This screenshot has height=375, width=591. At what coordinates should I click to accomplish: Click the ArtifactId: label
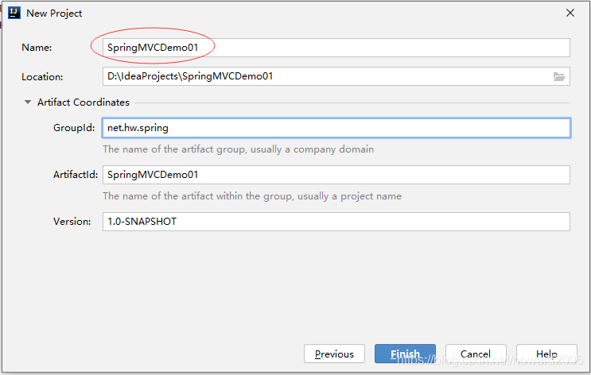pyautogui.click(x=76, y=174)
